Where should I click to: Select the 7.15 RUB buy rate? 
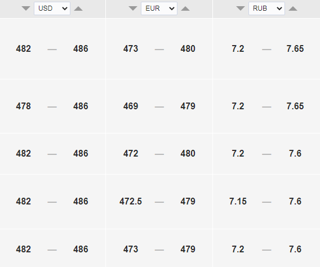pyautogui.click(x=238, y=202)
